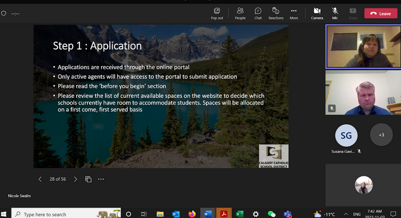Viewport: 401px width, 218px height.
Task: Select the highlighted woman's video tile
Action: pos(363,47)
